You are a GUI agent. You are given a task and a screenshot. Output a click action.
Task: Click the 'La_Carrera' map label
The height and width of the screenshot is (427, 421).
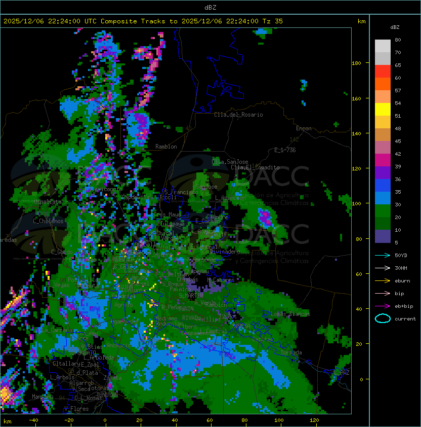point(57,330)
